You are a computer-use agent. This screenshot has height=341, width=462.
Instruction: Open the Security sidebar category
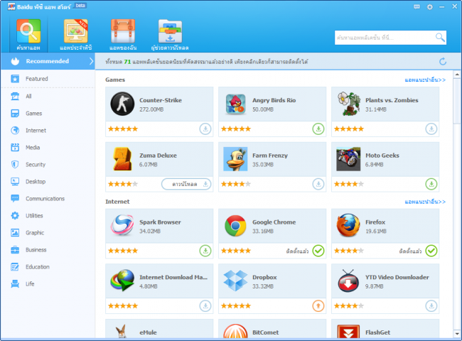(48, 165)
